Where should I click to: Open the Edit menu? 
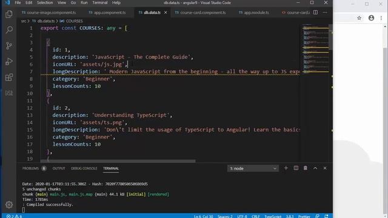[28, 2]
